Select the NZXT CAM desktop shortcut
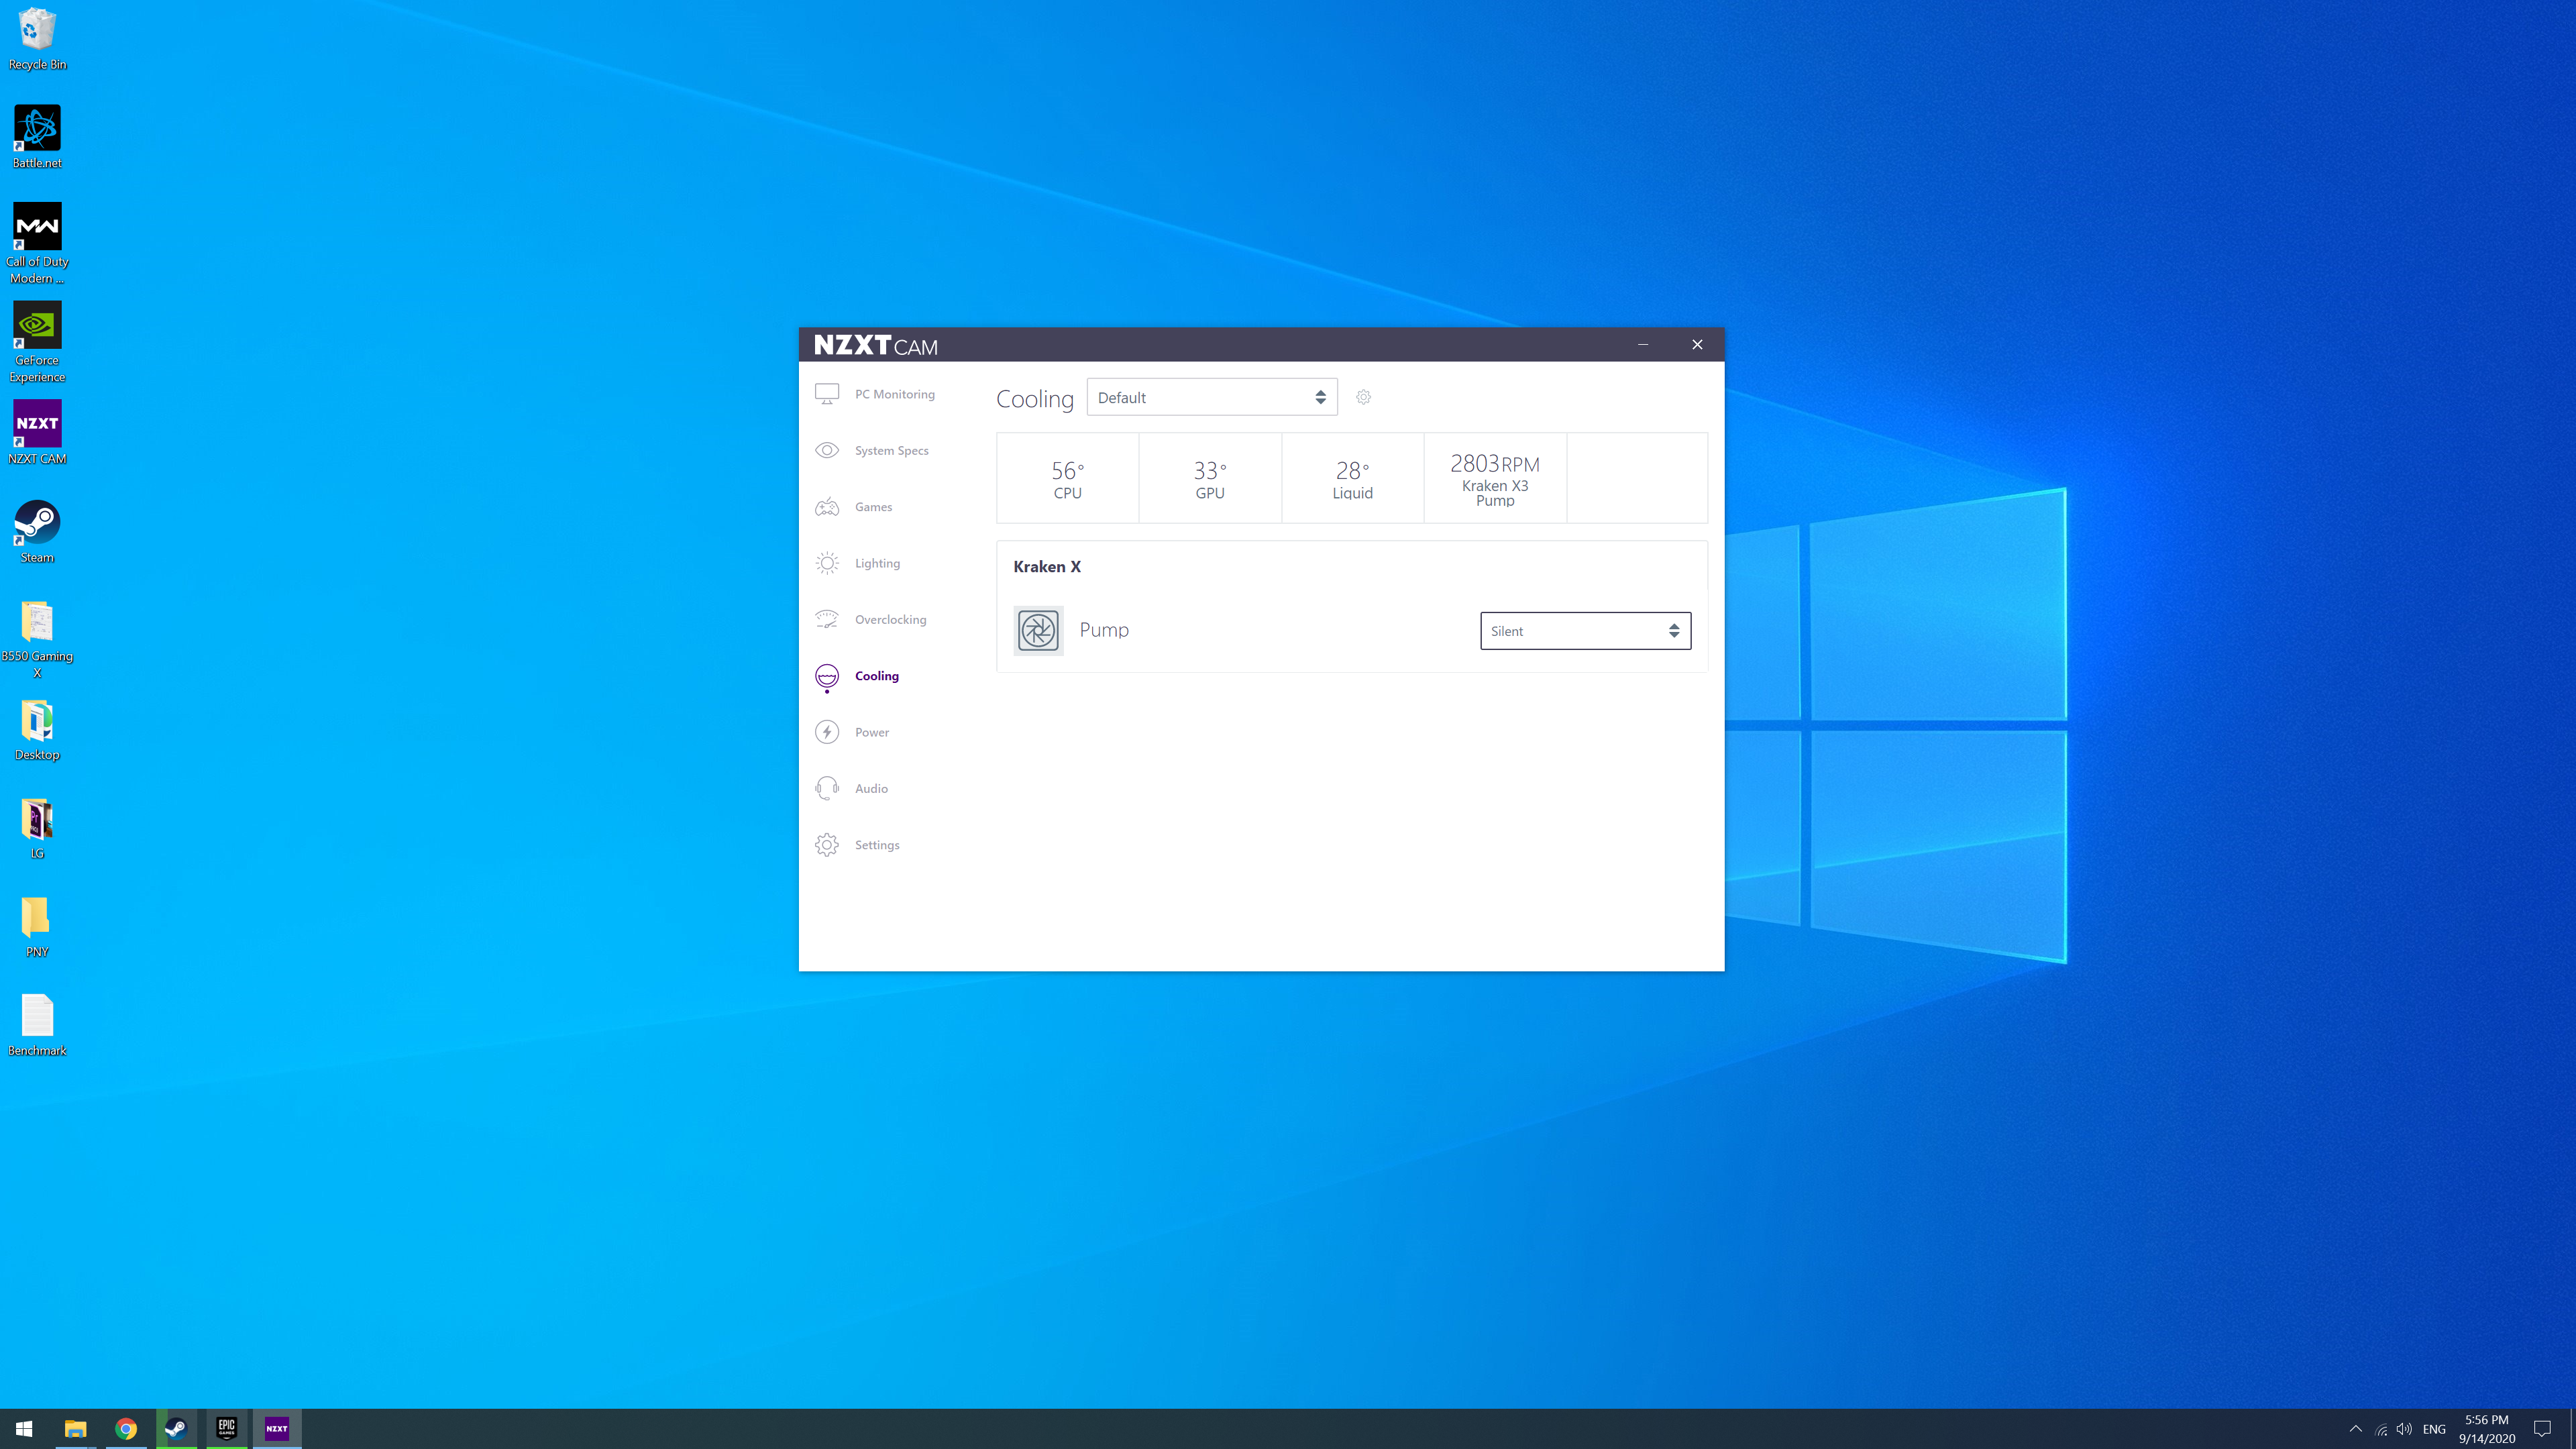Screen dimensions: 2576x1449 click(x=37, y=432)
